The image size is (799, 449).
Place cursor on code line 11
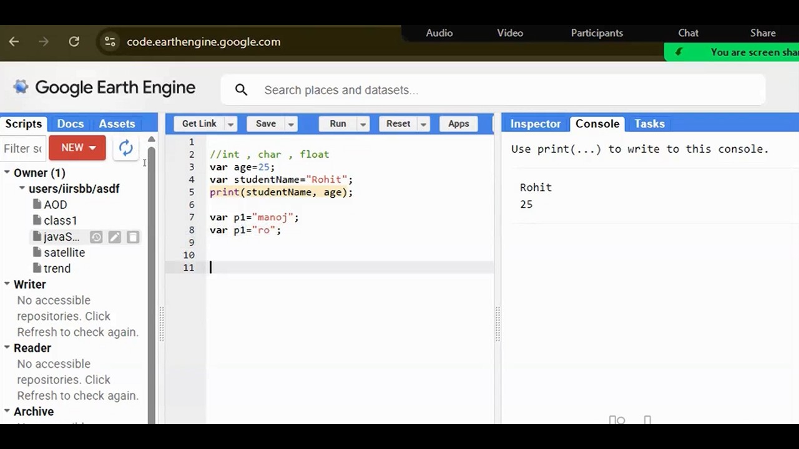coord(350,268)
